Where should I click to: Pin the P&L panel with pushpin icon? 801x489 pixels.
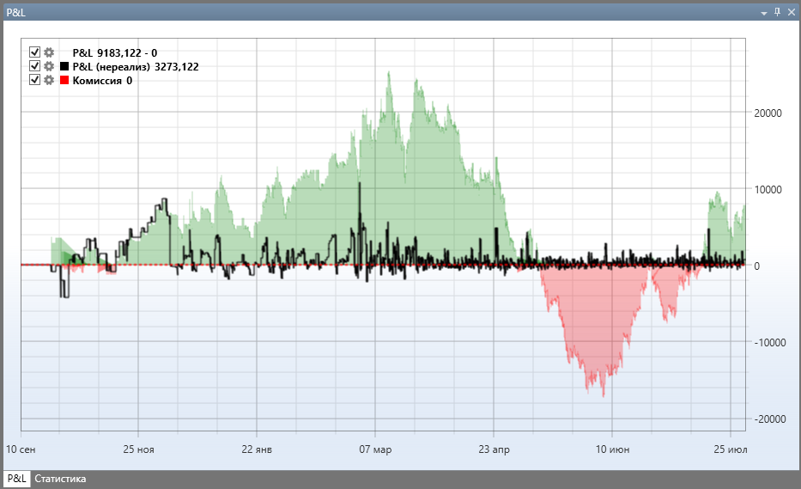pyautogui.click(x=778, y=12)
